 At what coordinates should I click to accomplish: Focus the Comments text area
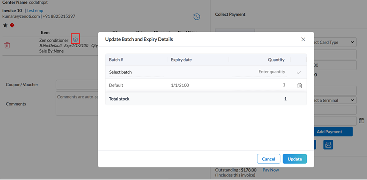tap(77, 104)
